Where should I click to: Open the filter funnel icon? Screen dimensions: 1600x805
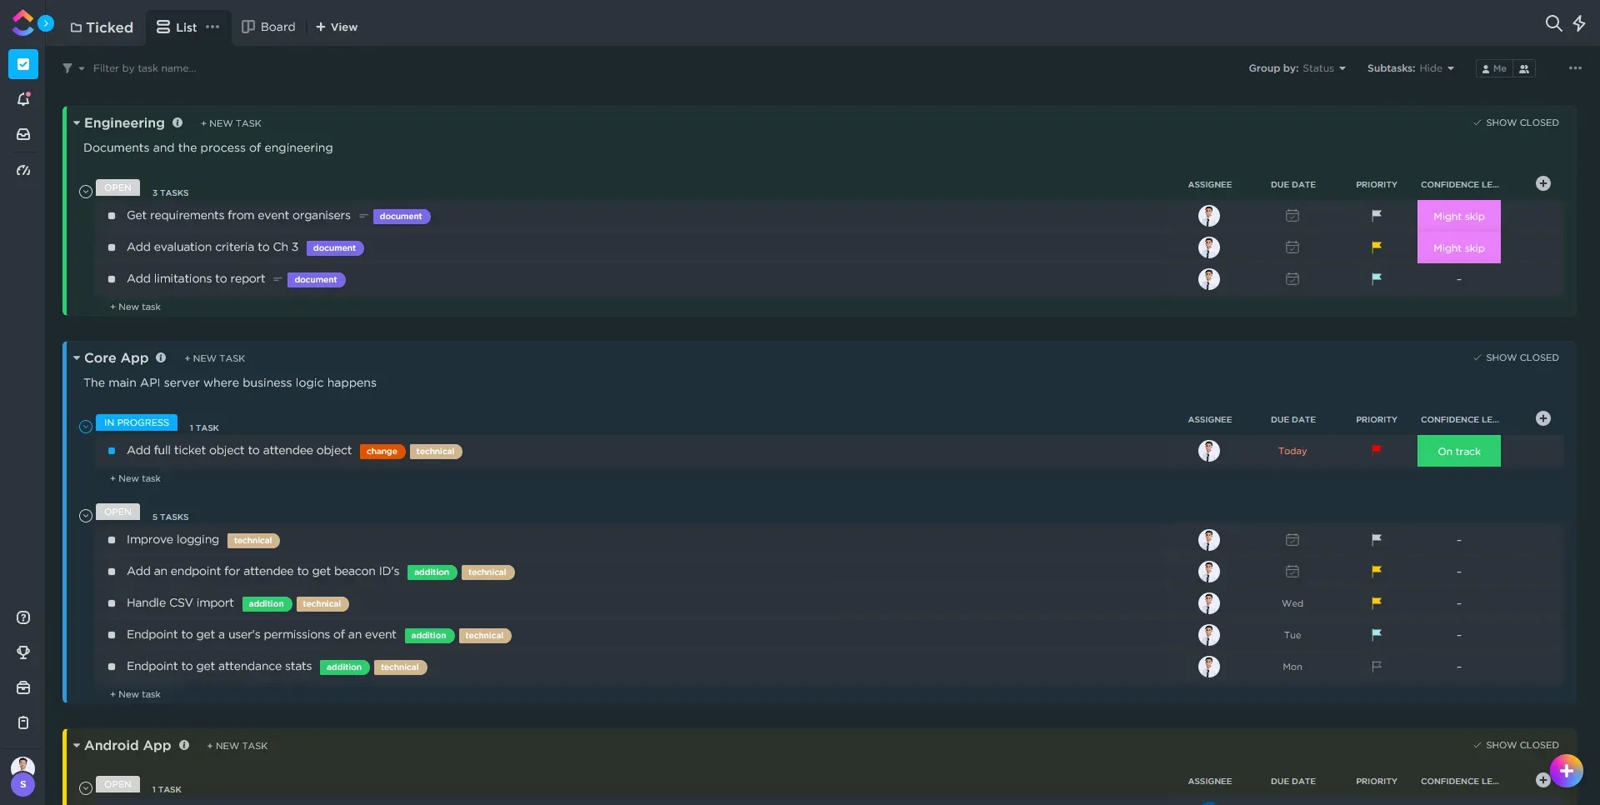point(67,68)
